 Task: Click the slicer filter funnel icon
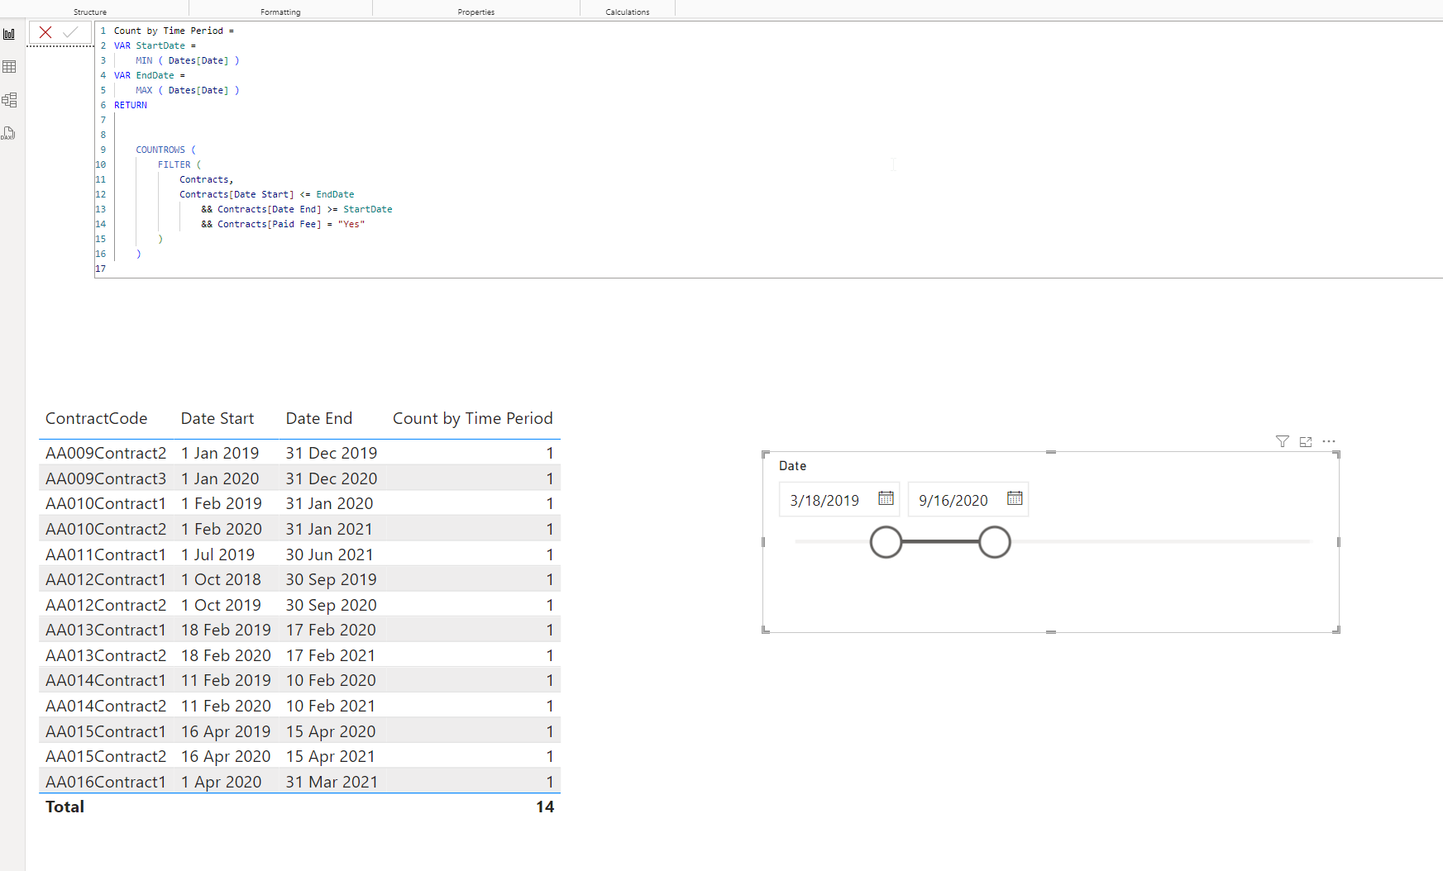point(1282,441)
